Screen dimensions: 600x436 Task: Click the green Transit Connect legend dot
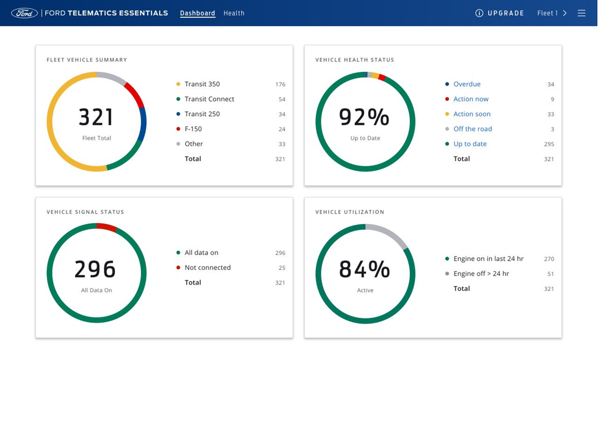[x=178, y=99]
